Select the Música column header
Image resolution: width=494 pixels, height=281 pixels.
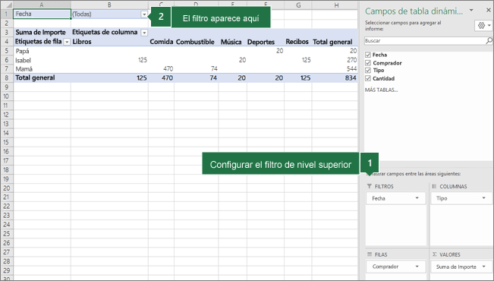click(232, 42)
